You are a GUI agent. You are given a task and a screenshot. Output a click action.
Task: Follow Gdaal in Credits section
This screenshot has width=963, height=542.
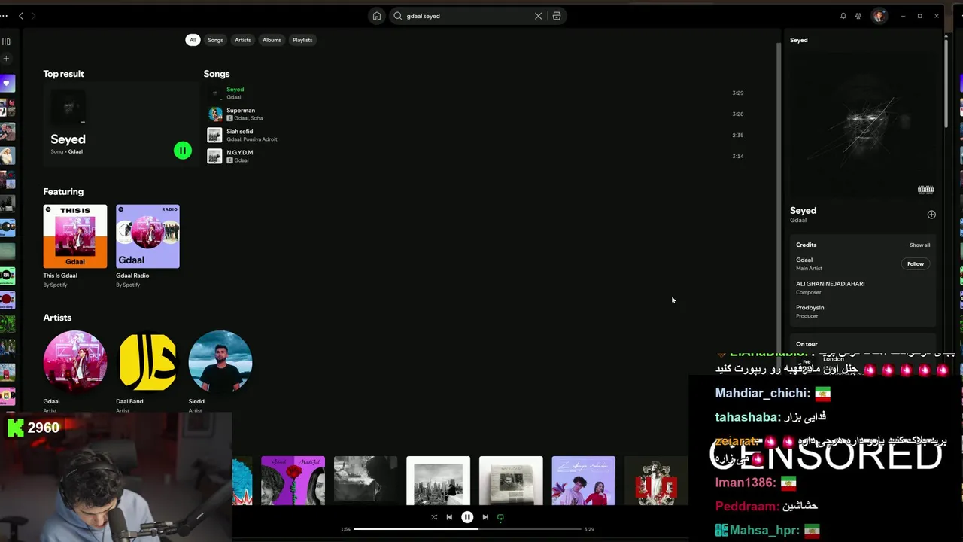[916, 264]
